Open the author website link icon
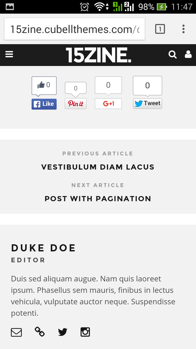 pyautogui.click(x=40, y=332)
